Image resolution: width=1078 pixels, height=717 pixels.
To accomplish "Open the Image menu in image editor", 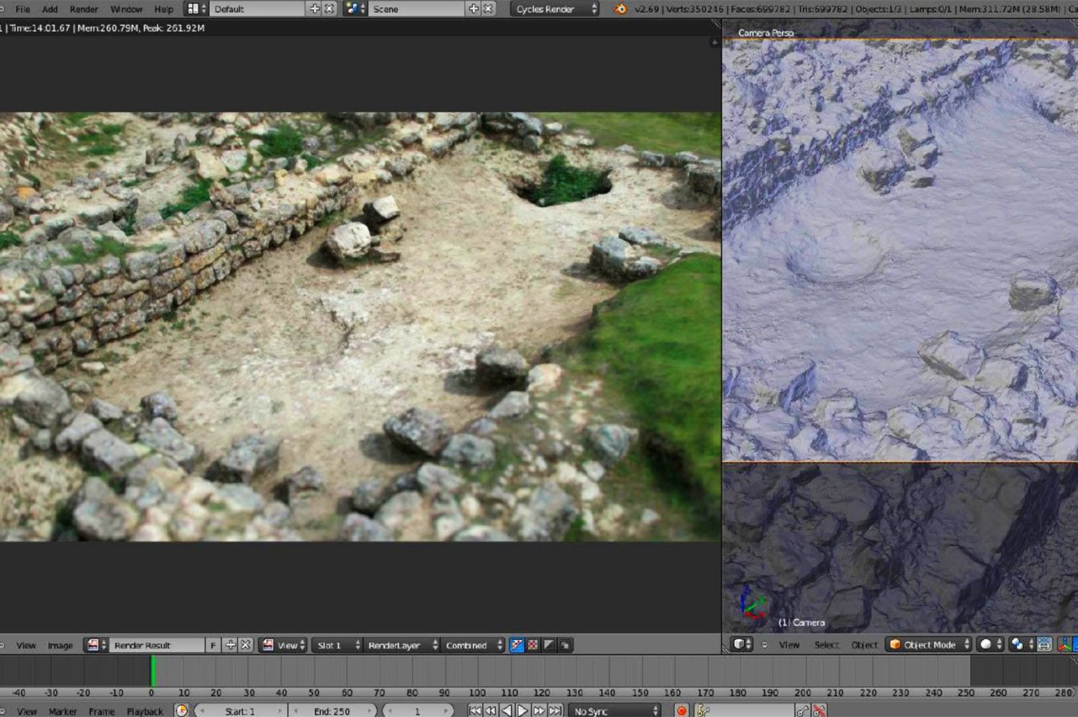I will 60,645.
